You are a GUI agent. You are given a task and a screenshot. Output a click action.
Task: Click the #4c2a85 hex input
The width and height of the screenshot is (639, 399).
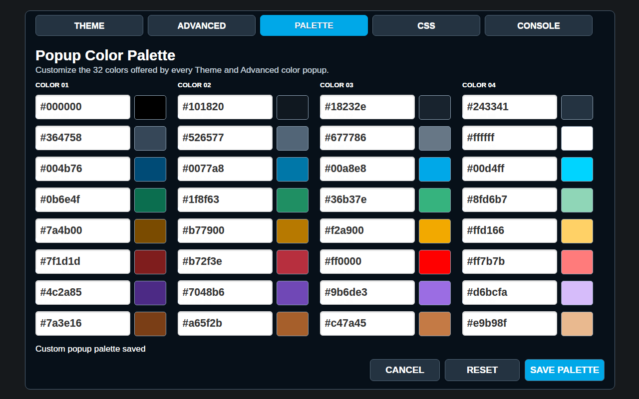[x=83, y=293]
